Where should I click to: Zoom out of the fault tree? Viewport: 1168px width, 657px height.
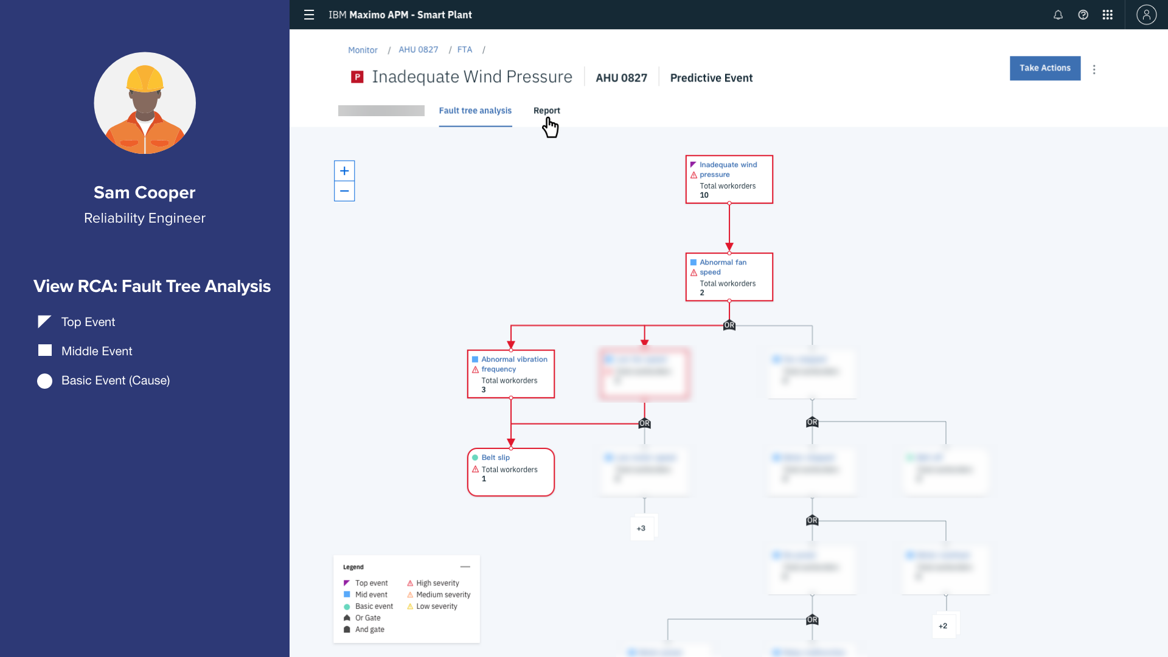pyautogui.click(x=344, y=191)
